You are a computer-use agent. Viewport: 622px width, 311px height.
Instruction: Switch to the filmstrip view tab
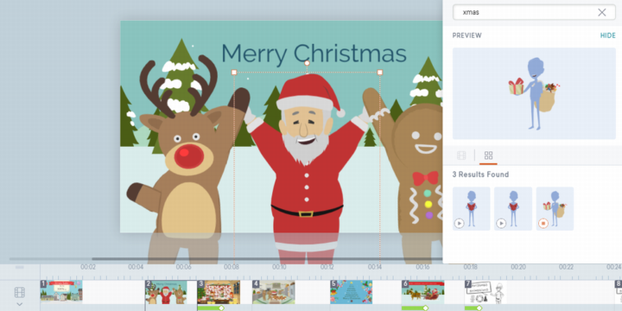pyautogui.click(x=461, y=155)
